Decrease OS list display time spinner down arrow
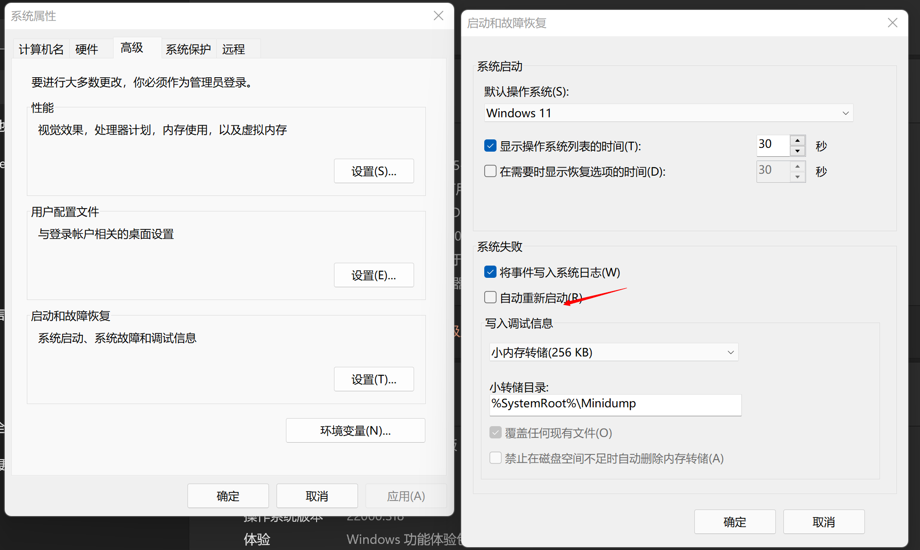 pos(797,151)
